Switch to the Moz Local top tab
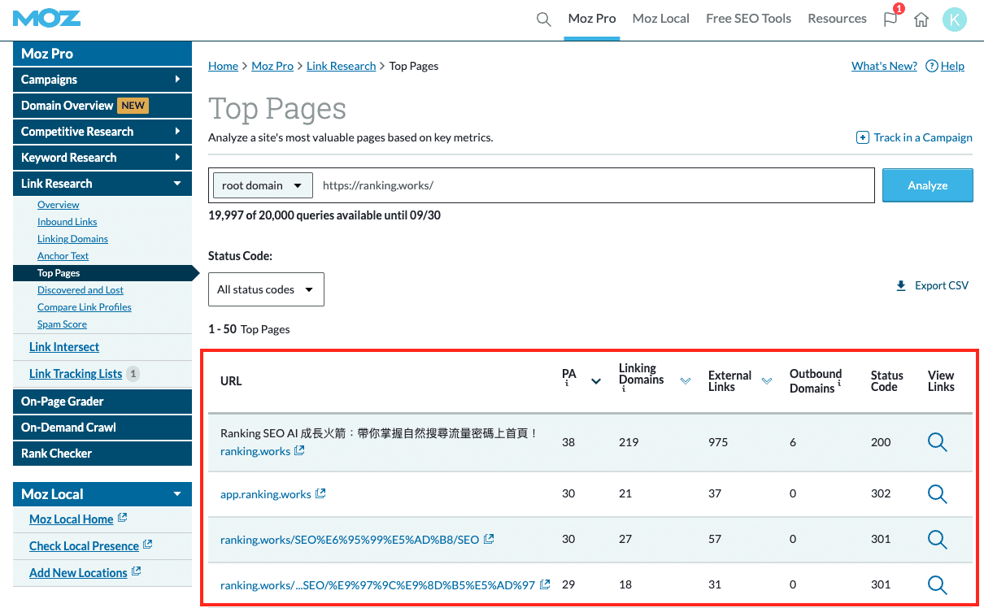This screenshot has height=608, width=984. click(x=661, y=19)
